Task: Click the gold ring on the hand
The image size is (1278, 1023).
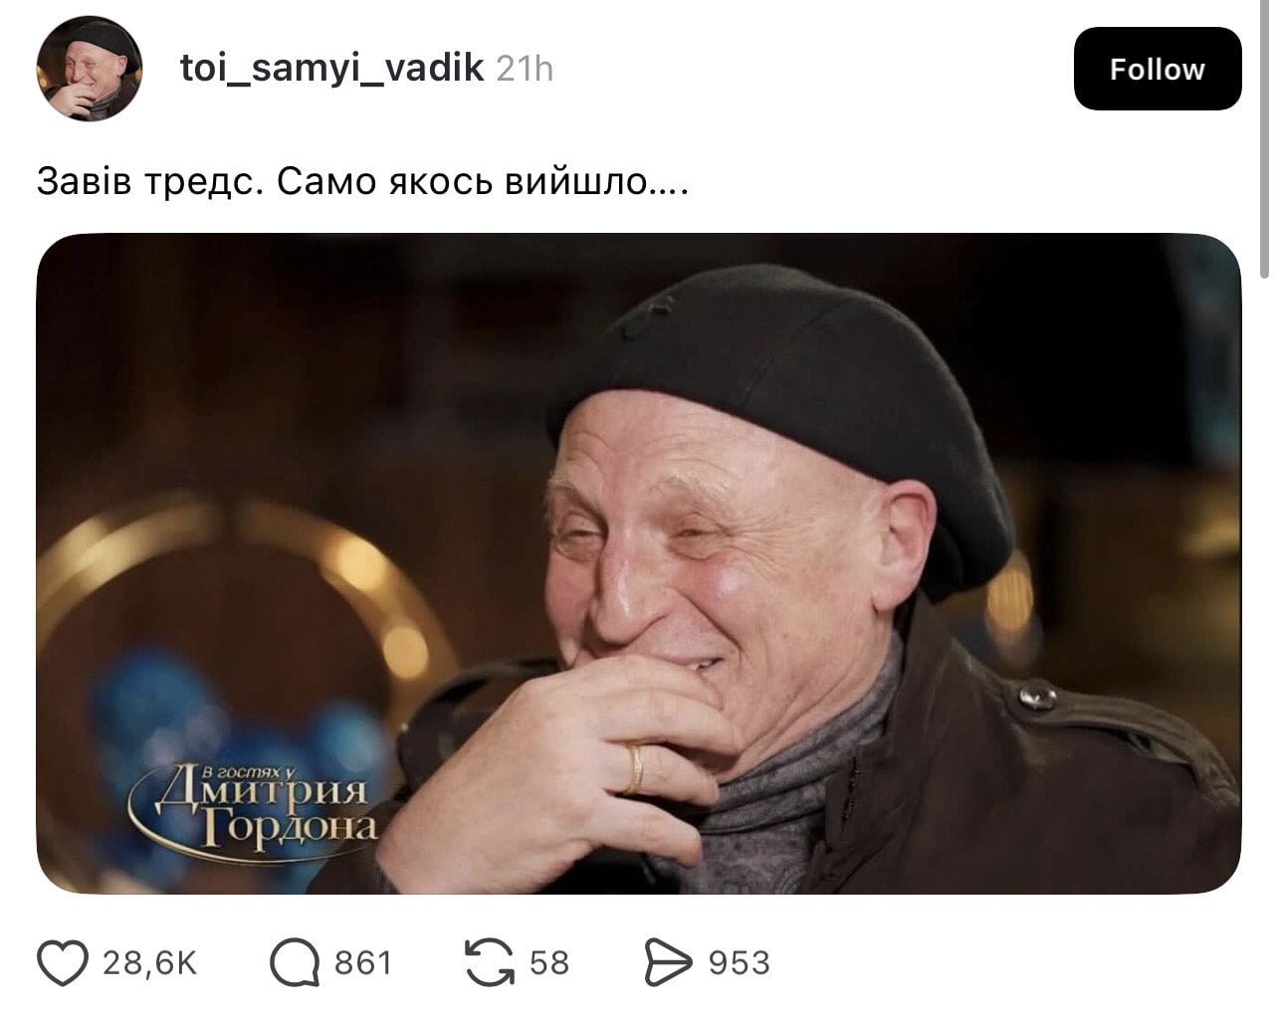Action: 633,768
